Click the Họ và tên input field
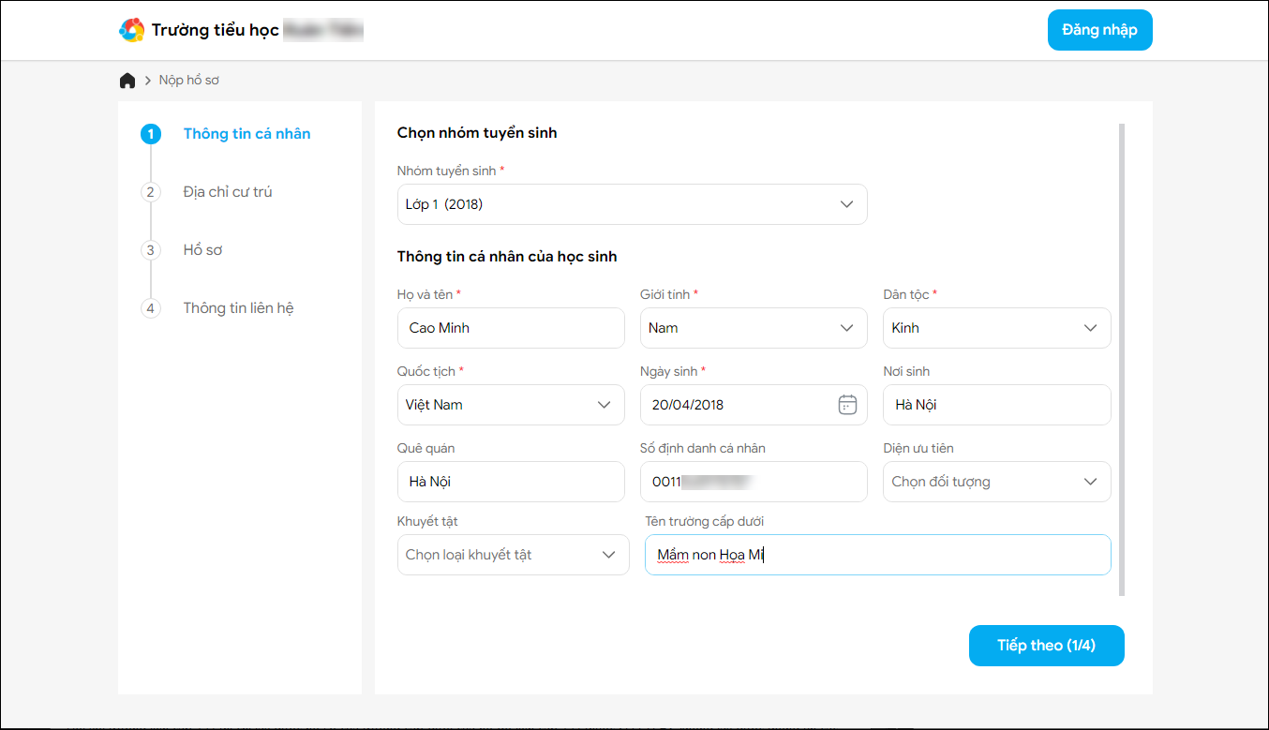Viewport: 1269px width, 730px height. pyautogui.click(x=511, y=328)
